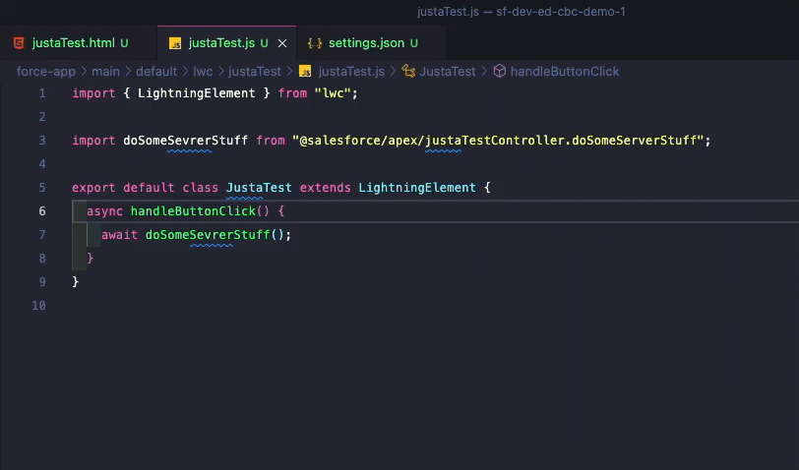Click the doSomeSevrerStuff call on line 7
The width and height of the screenshot is (799, 470).
[208, 235]
